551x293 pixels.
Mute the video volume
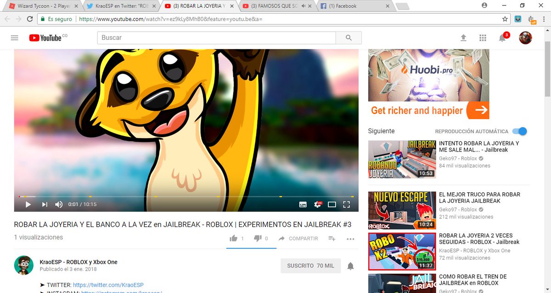point(59,205)
